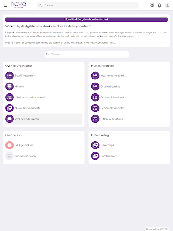This screenshot has height=231, width=173.
Task: Focus the top header Zoeken search field
Action: 88,5
